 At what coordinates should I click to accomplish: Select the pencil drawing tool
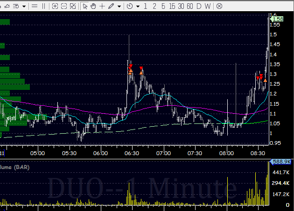tap(111, 6)
